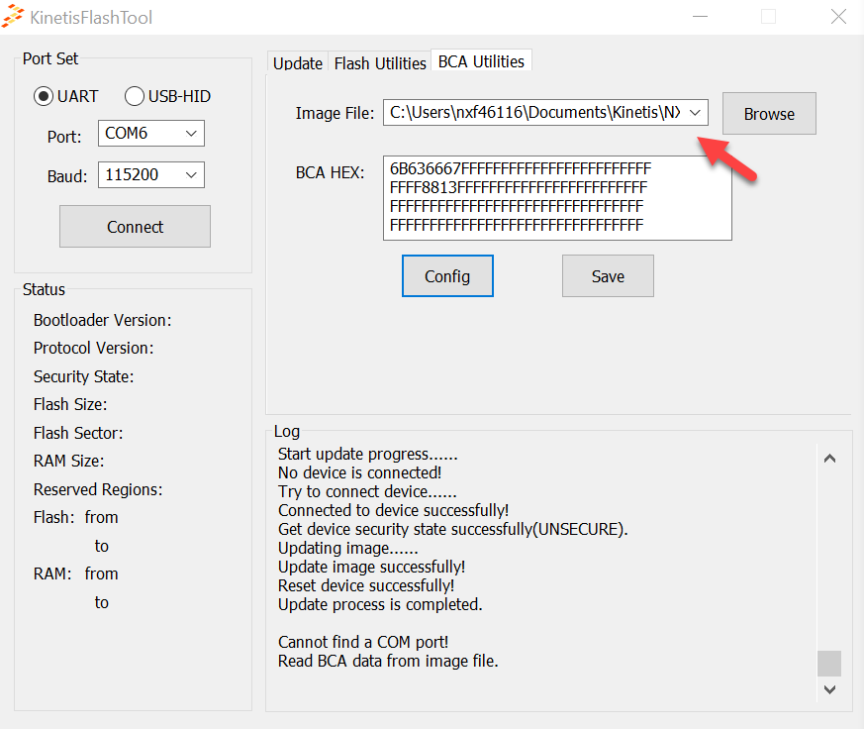864x729 pixels.
Task: Switch to the Update tab
Action: point(298,62)
